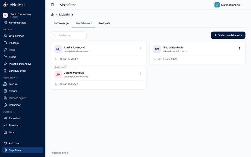
Task: Open Poverioci card icon
Action: 5,125
